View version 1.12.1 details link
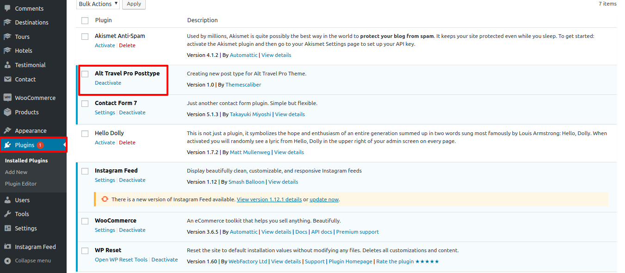This screenshot has width=625, height=273. click(269, 199)
